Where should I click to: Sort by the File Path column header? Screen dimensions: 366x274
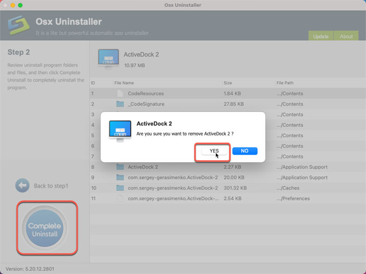click(x=285, y=83)
